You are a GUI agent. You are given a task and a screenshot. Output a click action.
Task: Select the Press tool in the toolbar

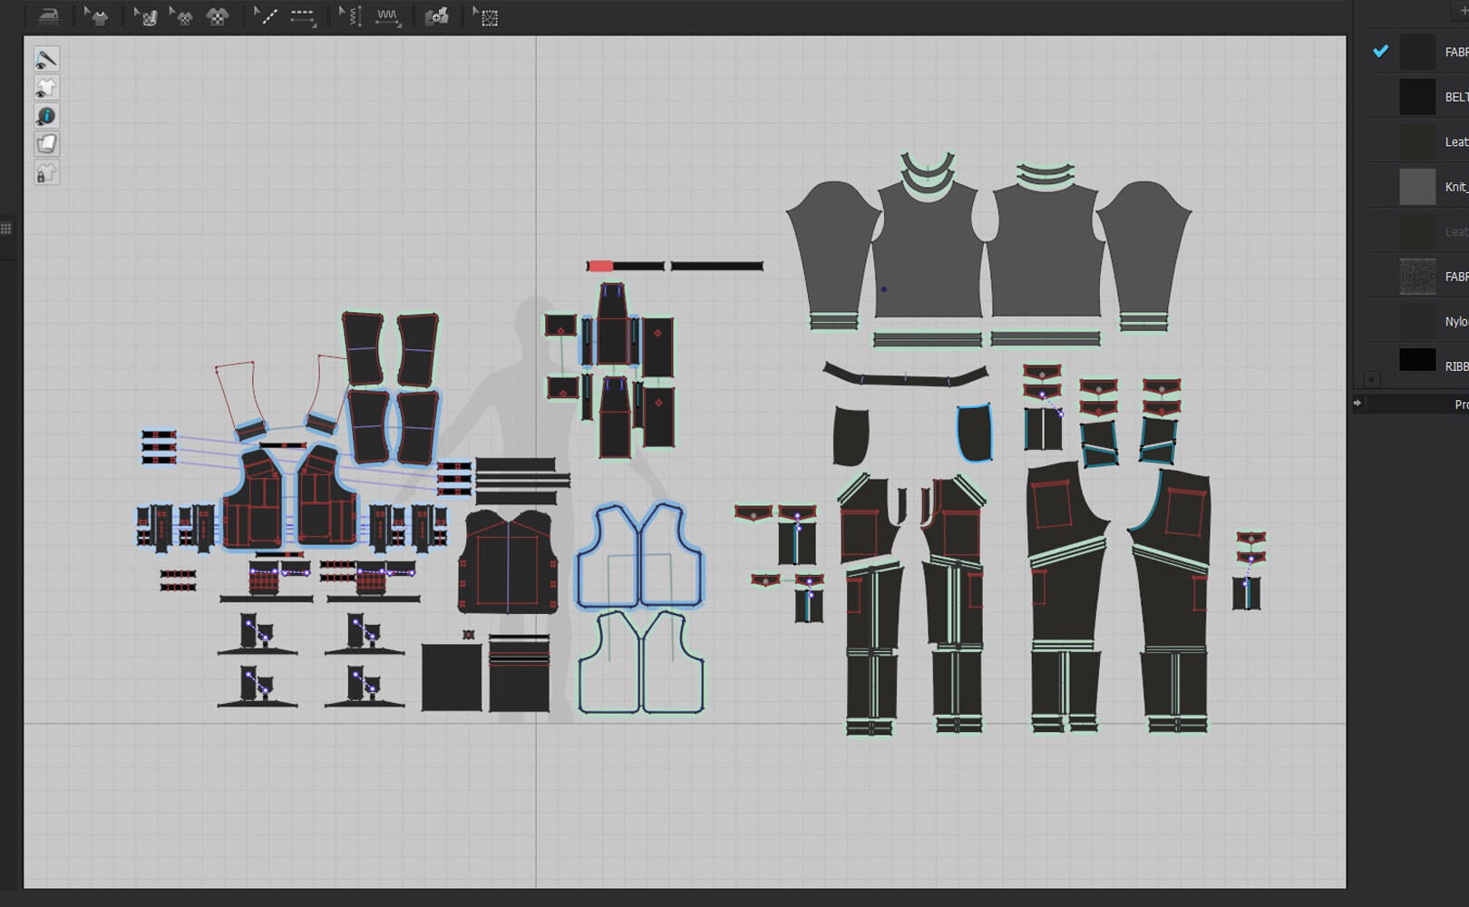pos(47,15)
